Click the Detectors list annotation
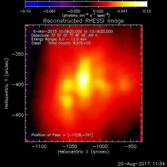Screen dimensions: 167x167 [64, 35]
